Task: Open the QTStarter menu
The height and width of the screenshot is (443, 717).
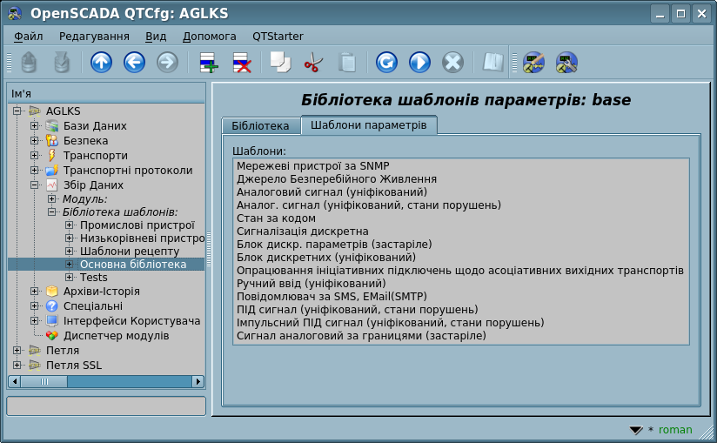Action: (278, 37)
